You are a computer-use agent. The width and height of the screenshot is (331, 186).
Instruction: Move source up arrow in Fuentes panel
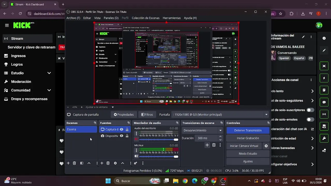pos(123,163)
